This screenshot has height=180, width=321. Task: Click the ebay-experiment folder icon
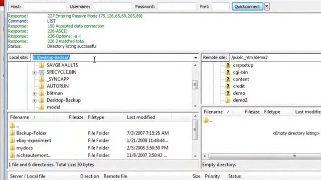coord(12,140)
